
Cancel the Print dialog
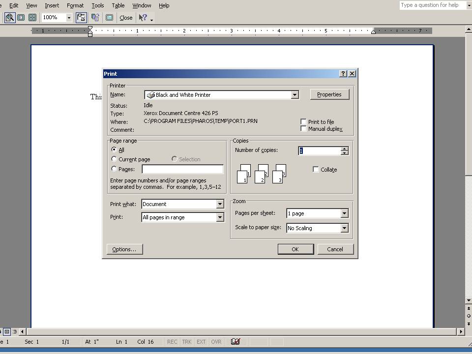[x=335, y=249]
